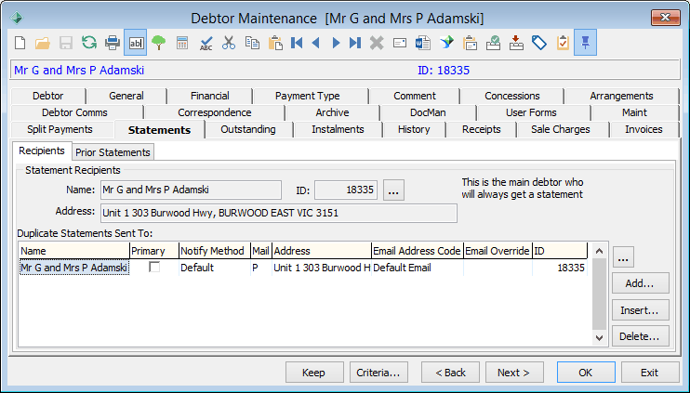690x393 pixels.
Task: Open the Financial tab
Action: coord(210,96)
